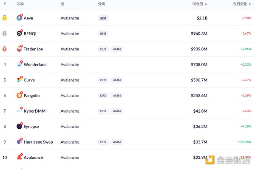Click the Avalaunch red logo icon

pyautogui.click(x=20, y=157)
